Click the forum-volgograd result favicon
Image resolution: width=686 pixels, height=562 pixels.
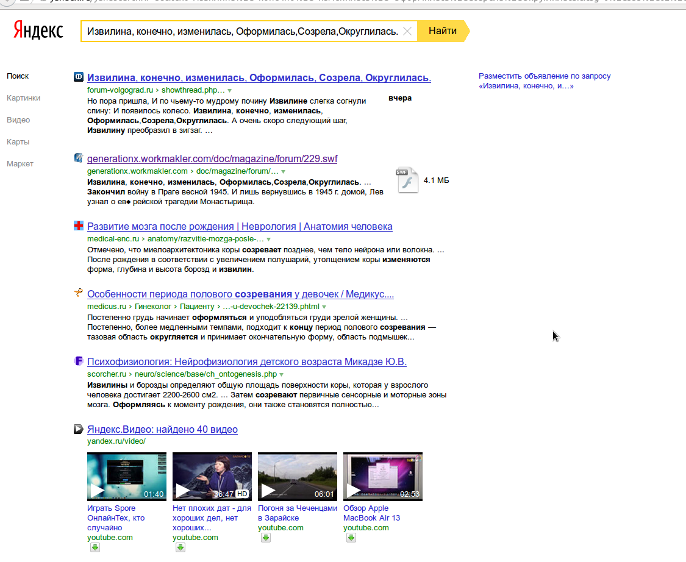[78, 77]
